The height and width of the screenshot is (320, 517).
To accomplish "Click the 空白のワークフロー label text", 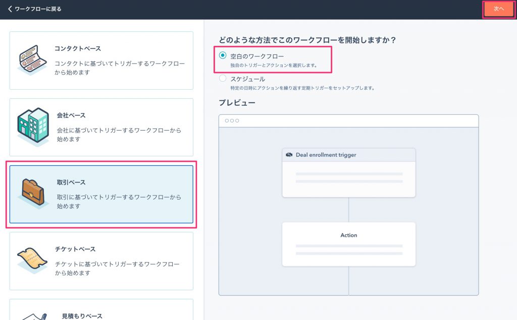I will (x=257, y=56).
